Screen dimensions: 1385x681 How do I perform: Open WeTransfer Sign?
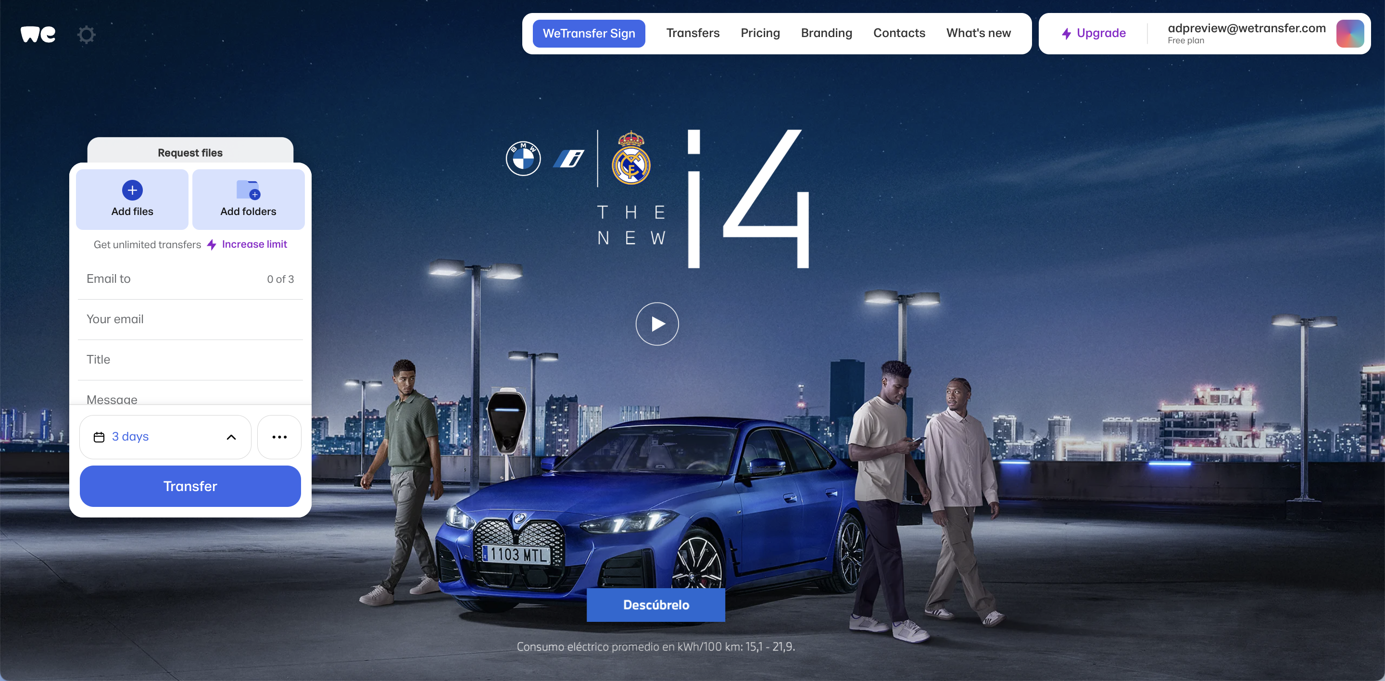click(x=589, y=33)
